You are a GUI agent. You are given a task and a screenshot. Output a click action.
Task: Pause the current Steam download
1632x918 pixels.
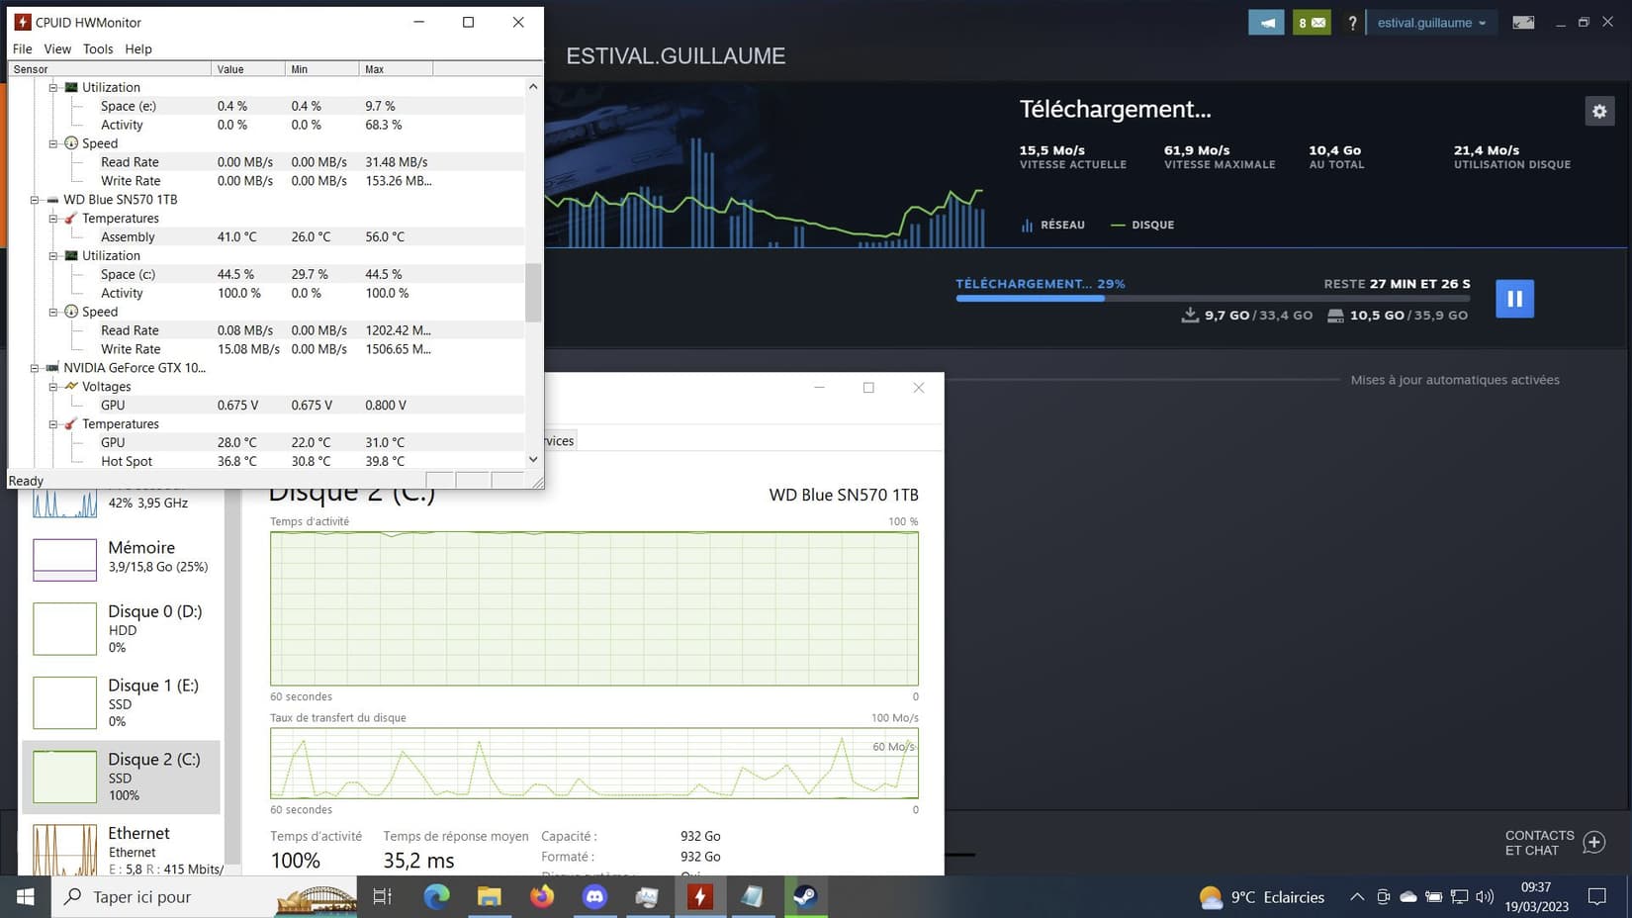[x=1514, y=298]
